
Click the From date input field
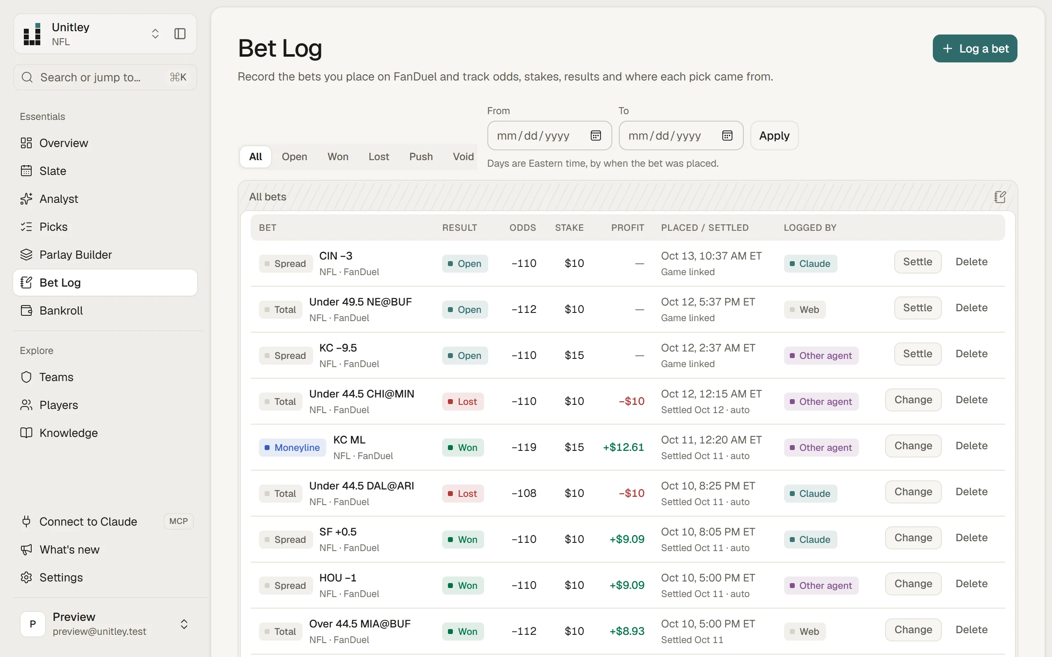549,136
